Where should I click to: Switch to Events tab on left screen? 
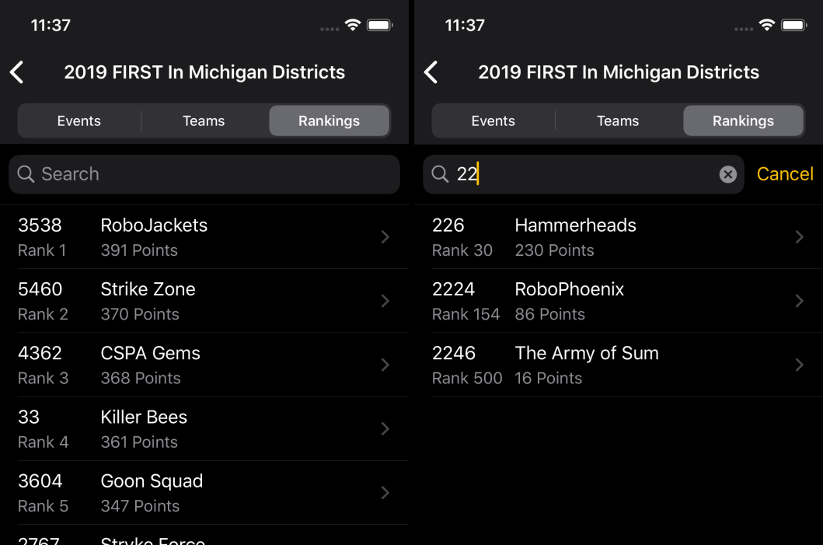tap(79, 121)
